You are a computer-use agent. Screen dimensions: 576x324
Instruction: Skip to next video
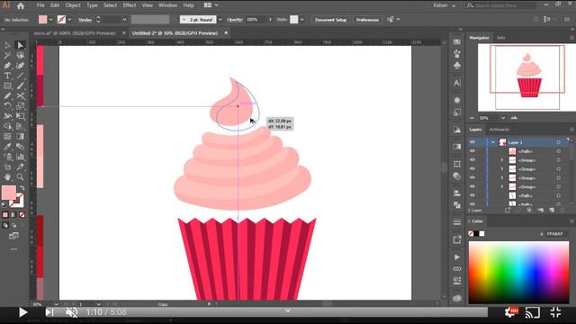(49, 312)
